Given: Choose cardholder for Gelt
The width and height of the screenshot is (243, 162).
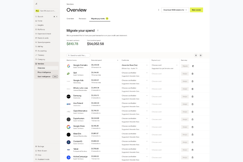Looking at the screenshot, I should tap(134, 73).
